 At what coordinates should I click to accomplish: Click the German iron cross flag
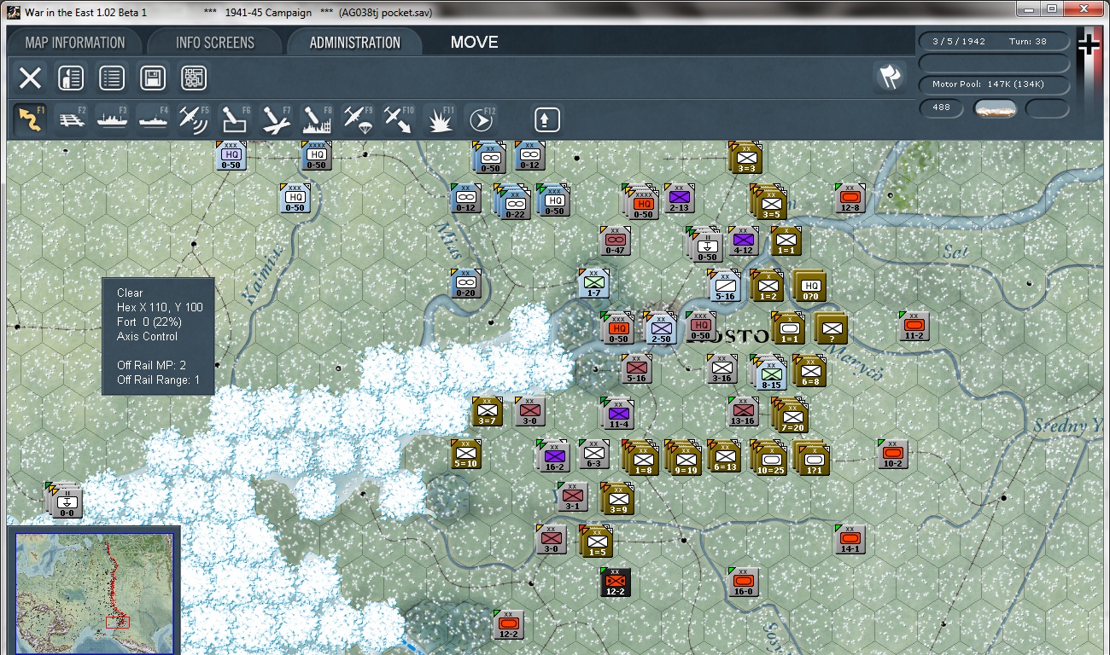pos(1089,44)
